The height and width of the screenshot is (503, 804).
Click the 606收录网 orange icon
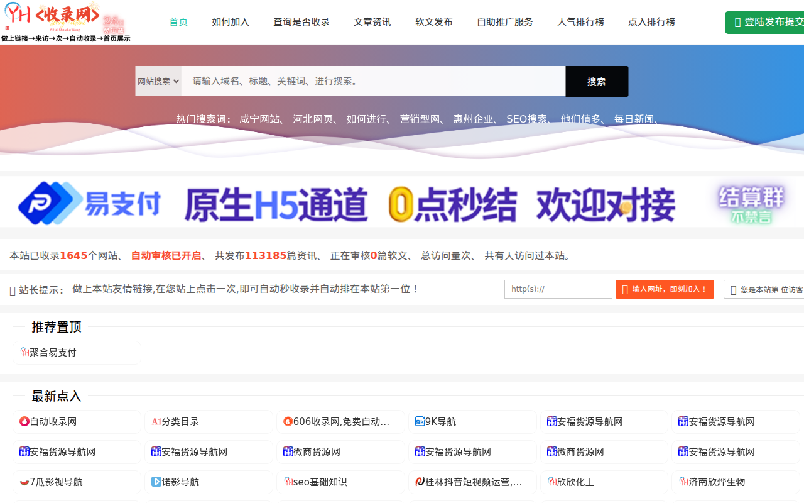pos(288,421)
